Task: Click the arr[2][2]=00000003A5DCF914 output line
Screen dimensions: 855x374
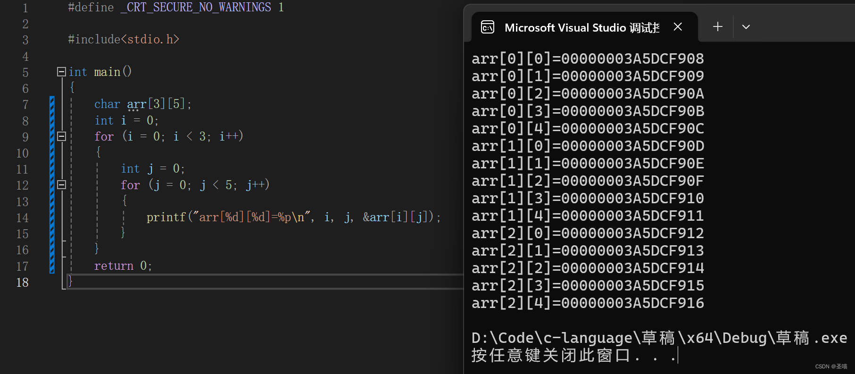Action: tap(588, 268)
